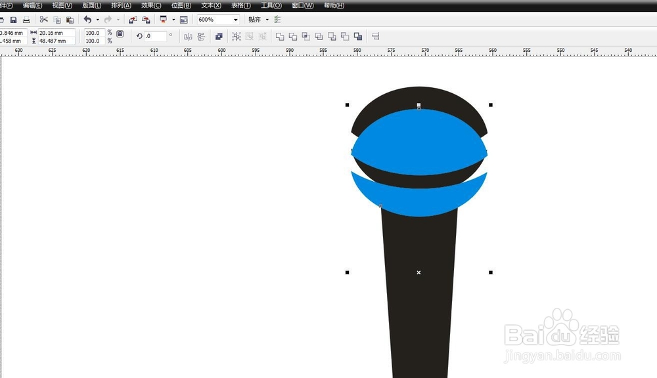Click the Front minus back icon
This screenshot has height=378, width=657.
(332, 36)
